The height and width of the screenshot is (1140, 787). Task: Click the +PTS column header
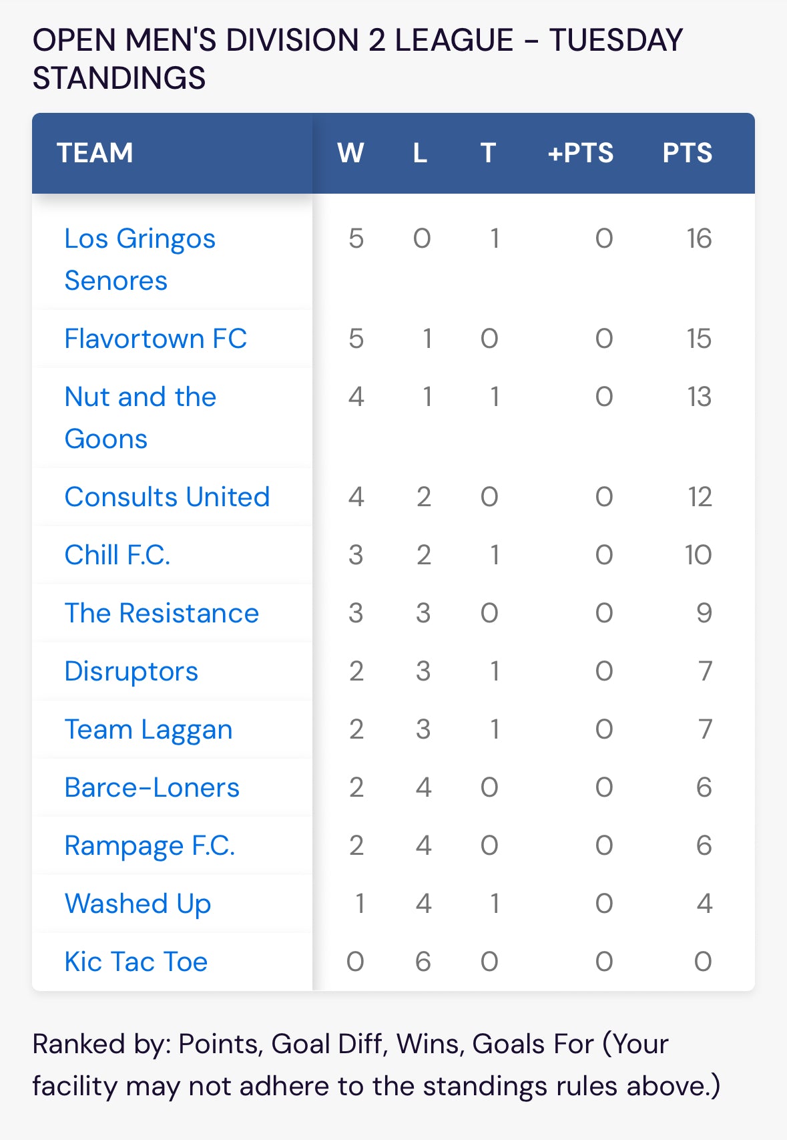tap(580, 153)
